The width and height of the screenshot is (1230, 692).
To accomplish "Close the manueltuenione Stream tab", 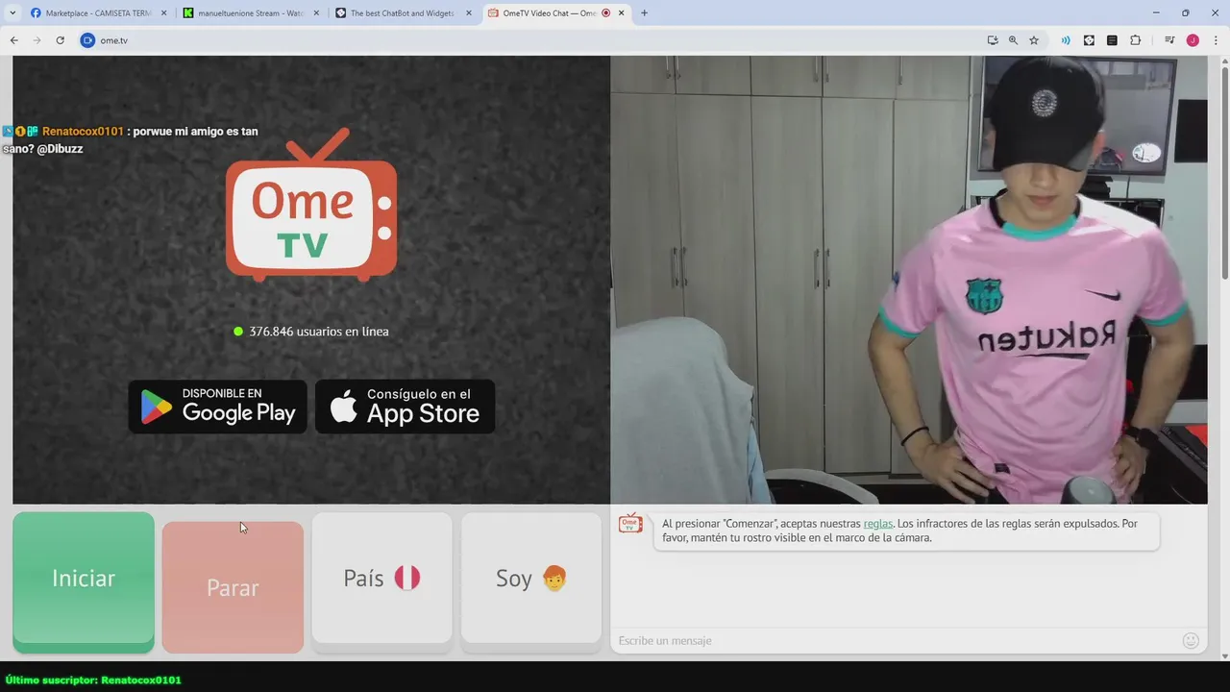I will click(316, 13).
